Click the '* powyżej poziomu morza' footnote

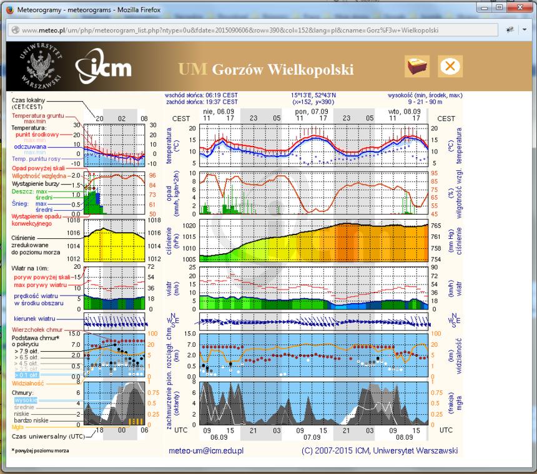[x=41, y=451]
